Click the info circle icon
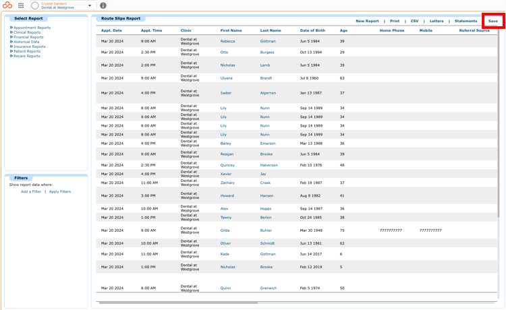The height and width of the screenshot is (310, 506). [x=103, y=5]
